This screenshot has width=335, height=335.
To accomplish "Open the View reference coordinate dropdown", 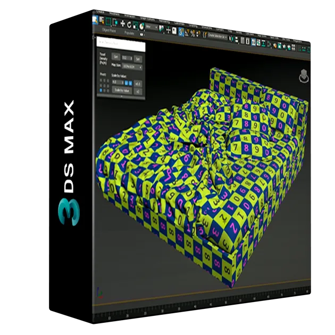I will click(152, 27).
